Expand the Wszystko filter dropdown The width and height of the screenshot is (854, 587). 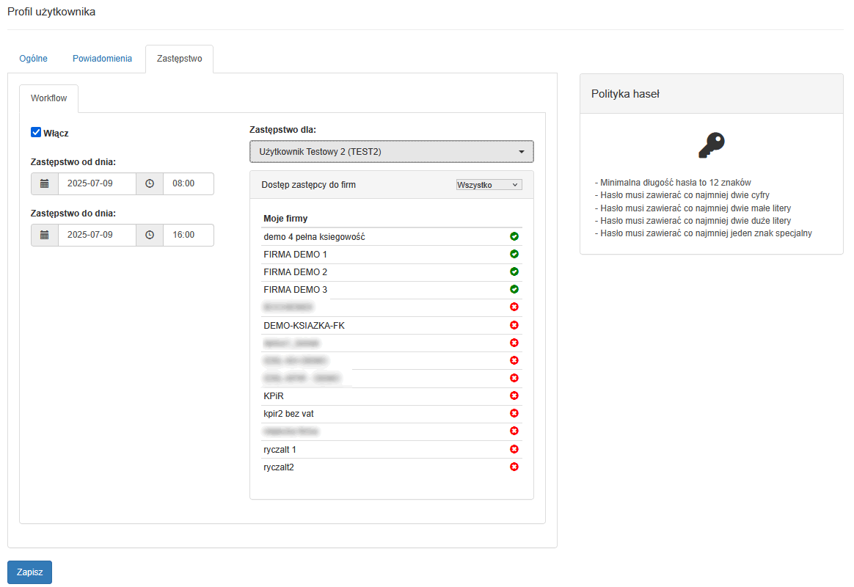tap(489, 185)
